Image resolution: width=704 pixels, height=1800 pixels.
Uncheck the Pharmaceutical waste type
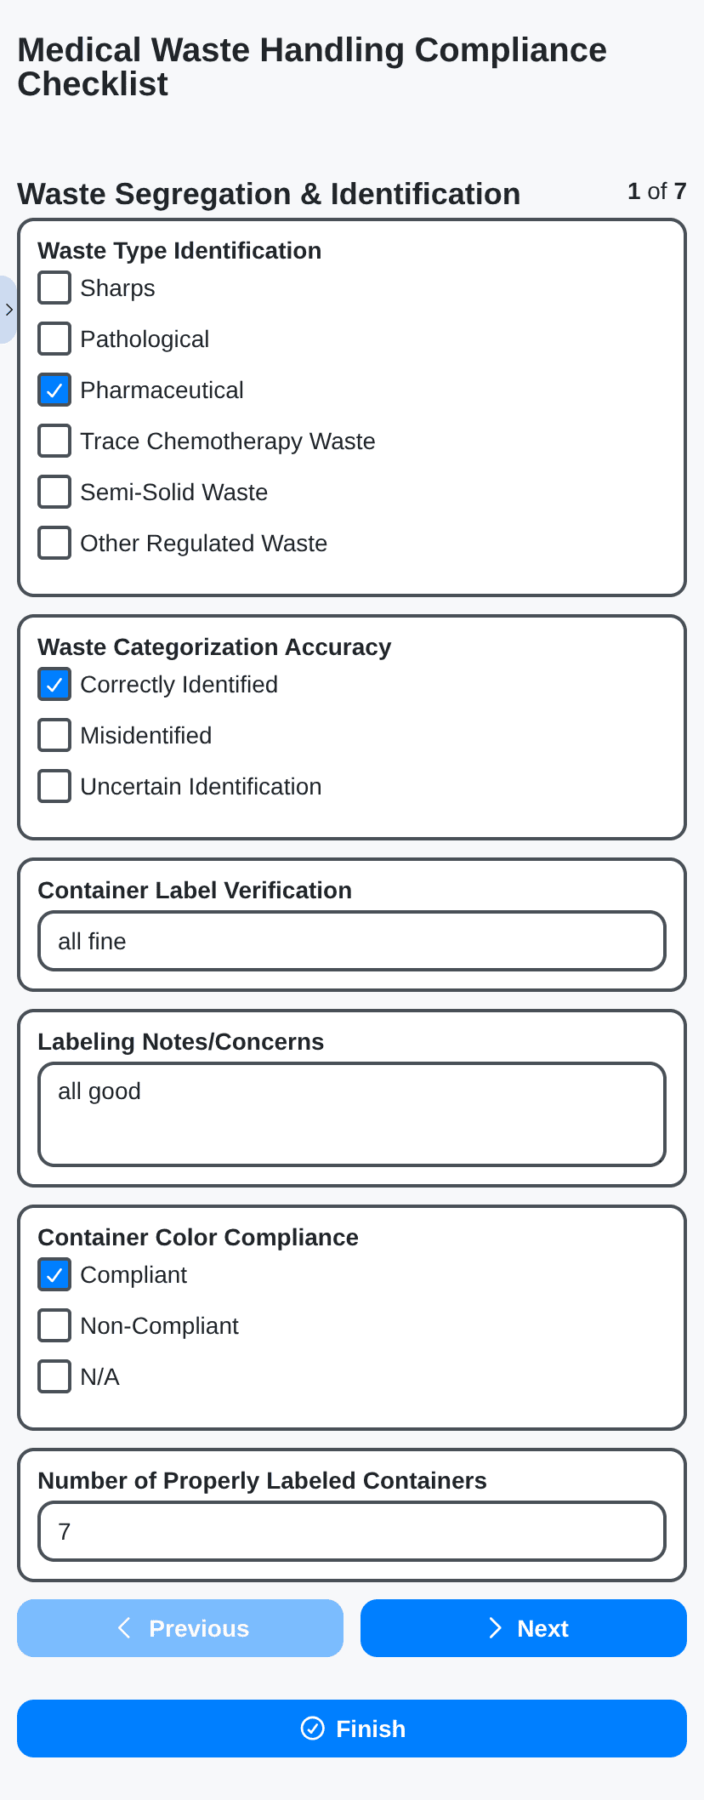coord(54,390)
